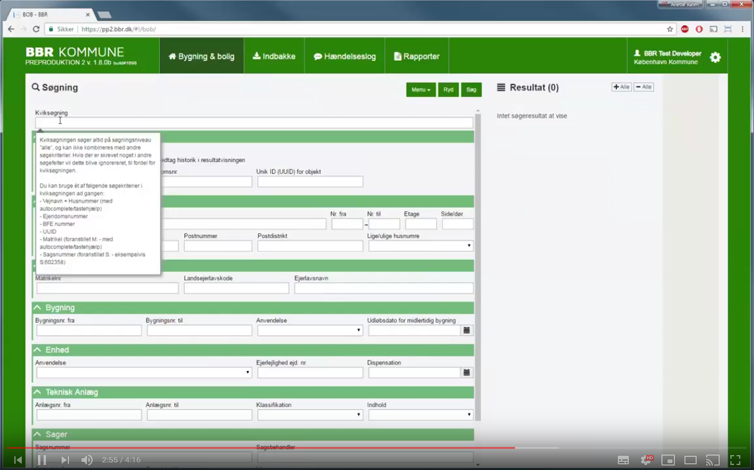Click the BBR KOMMUNE logo
Image resolution: width=754 pixels, height=470 pixels.
pos(75,52)
